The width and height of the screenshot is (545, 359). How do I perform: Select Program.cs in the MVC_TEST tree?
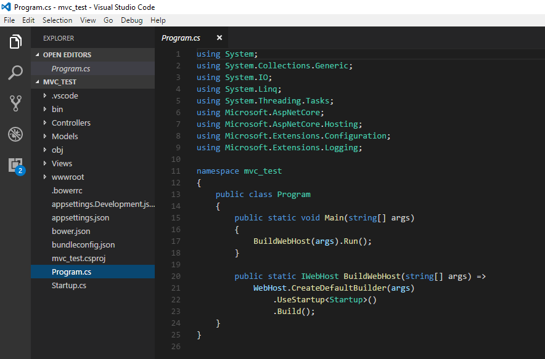pyautogui.click(x=93, y=272)
